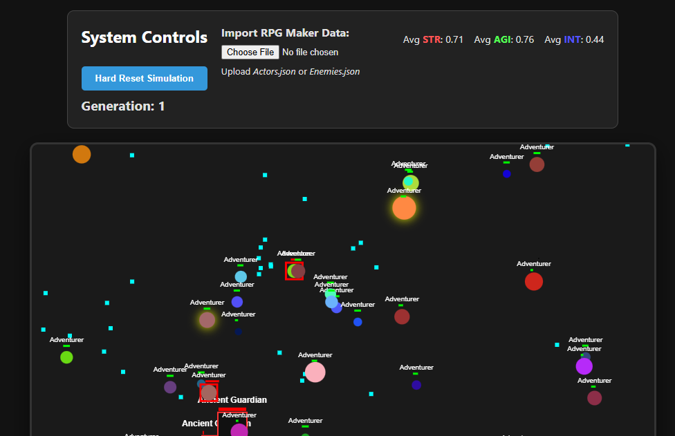Select the bright magenta-purple Adventurer circle
Viewport: 675px width, 436px height.
584,366
